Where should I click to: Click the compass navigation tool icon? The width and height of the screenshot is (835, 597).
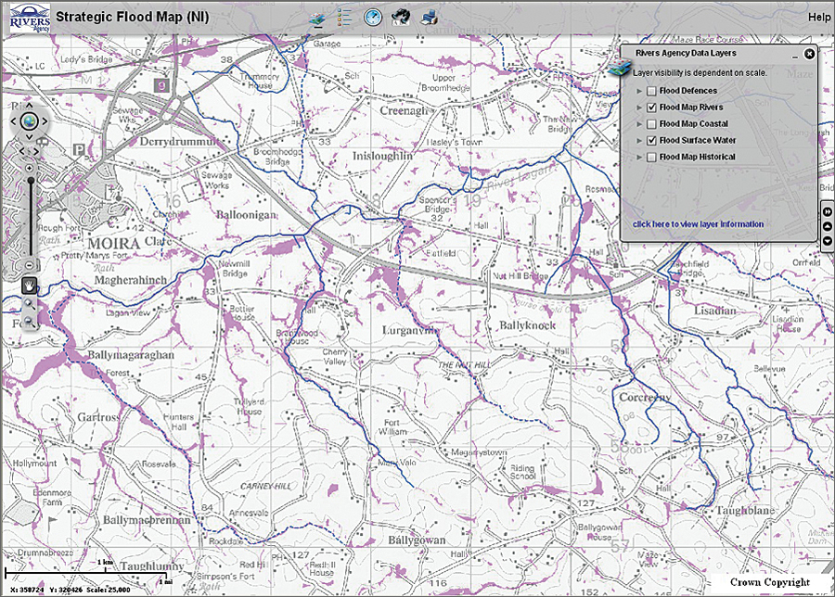(373, 17)
